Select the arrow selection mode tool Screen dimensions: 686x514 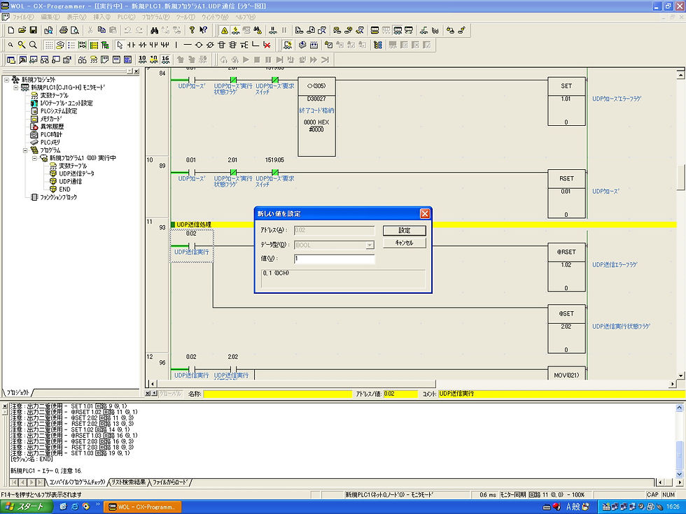[x=120, y=45]
